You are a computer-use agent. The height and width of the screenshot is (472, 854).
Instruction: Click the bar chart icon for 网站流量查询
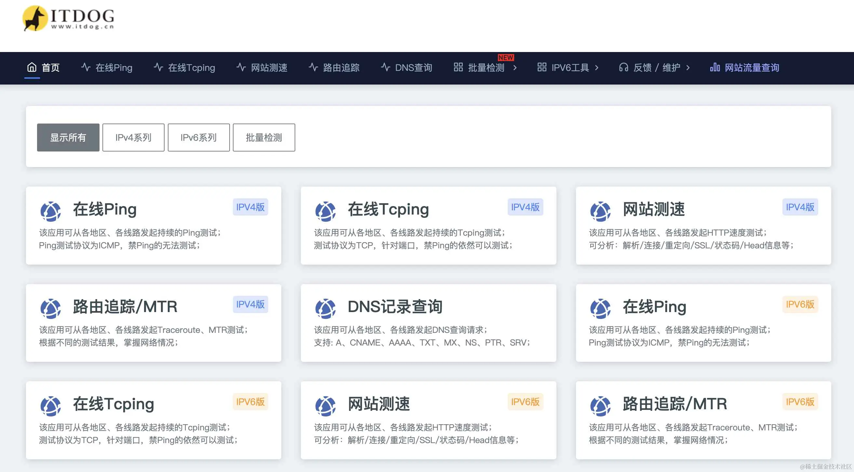point(715,68)
